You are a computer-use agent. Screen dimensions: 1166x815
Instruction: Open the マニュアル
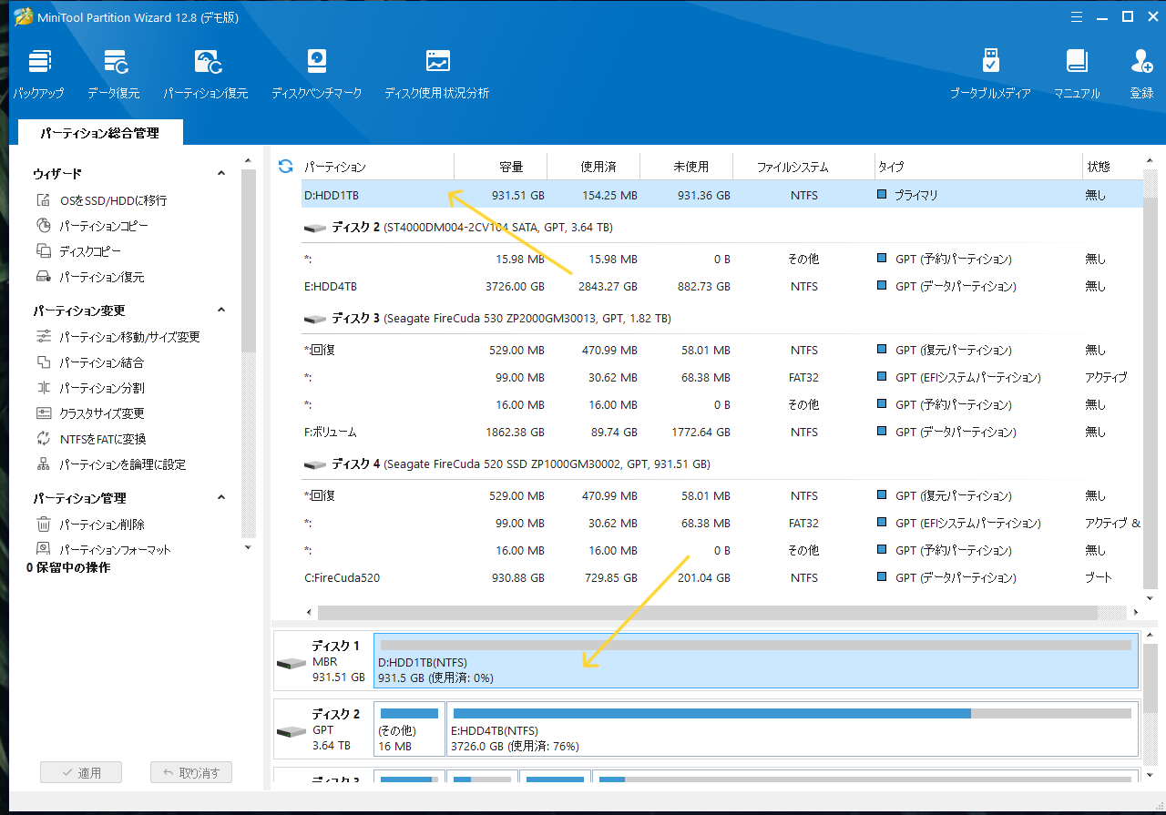coord(1077,73)
